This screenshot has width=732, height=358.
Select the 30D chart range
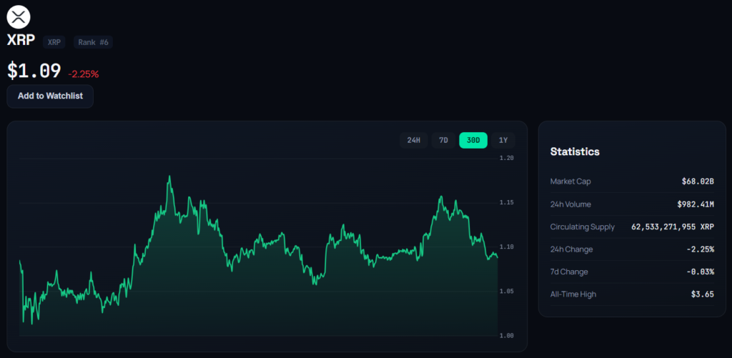[x=473, y=140]
